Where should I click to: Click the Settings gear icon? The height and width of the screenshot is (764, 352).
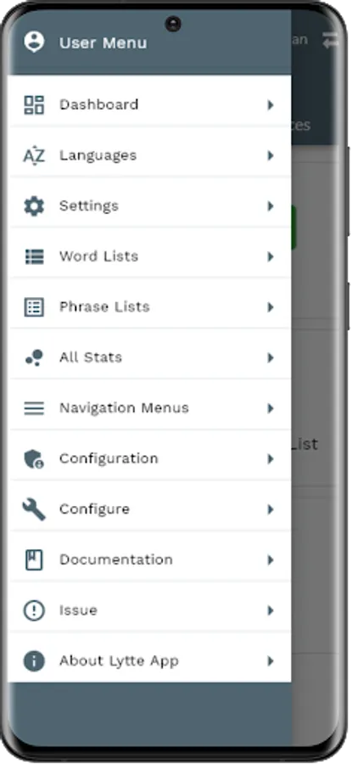click(x=34, y=206)
